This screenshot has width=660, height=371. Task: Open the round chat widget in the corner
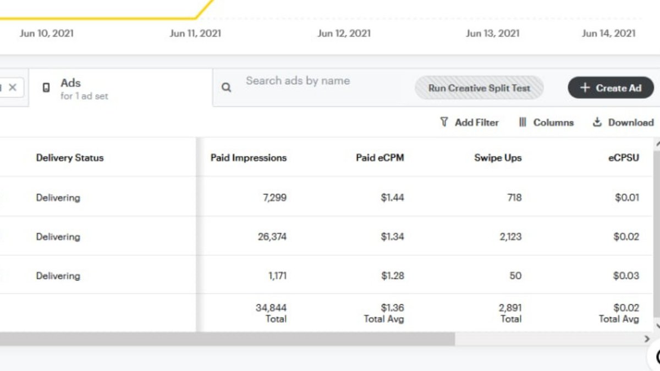coord(654,356)
